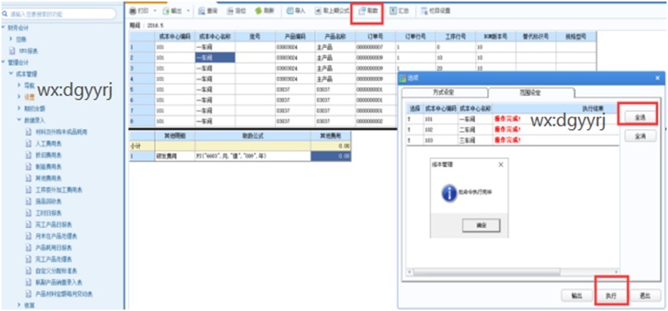Open 栏目设置 column settings from the toolbar
Viewport: 668px width, 311px height.
(x=424, y=11)
